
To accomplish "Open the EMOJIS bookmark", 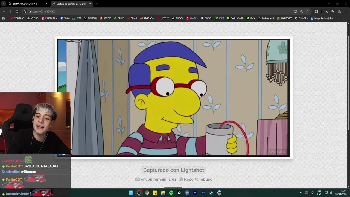I will coord(192,18).
